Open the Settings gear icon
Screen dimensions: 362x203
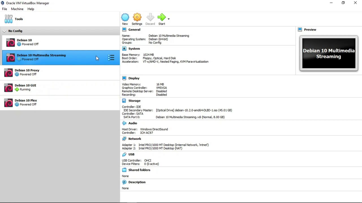pyautogui.click(x=137, y=17)
